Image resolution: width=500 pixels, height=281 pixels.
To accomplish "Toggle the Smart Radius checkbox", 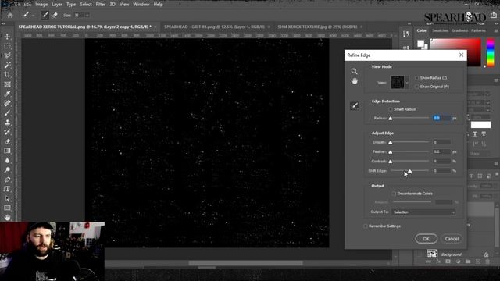I will click(x=391, y=109).
